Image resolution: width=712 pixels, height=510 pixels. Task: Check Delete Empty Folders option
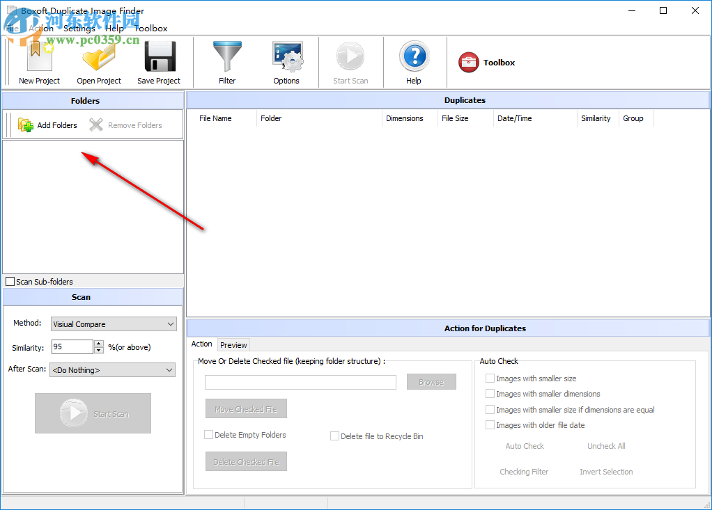[208, 434]
